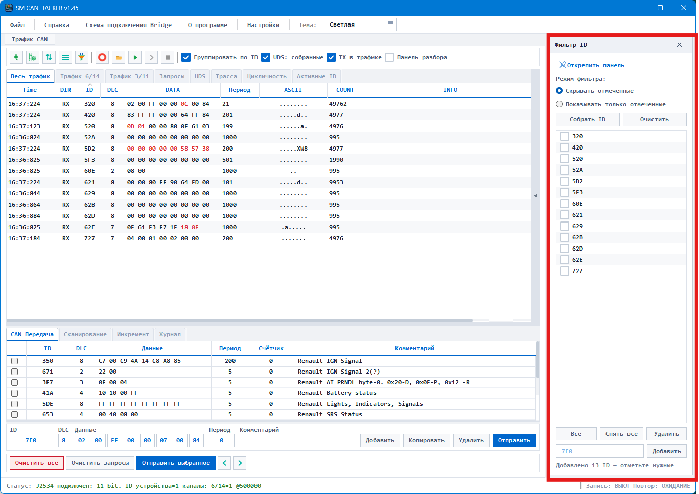Click the 'Период' input field in transmit form
699x494 pixels.
[x=222, y=440]
